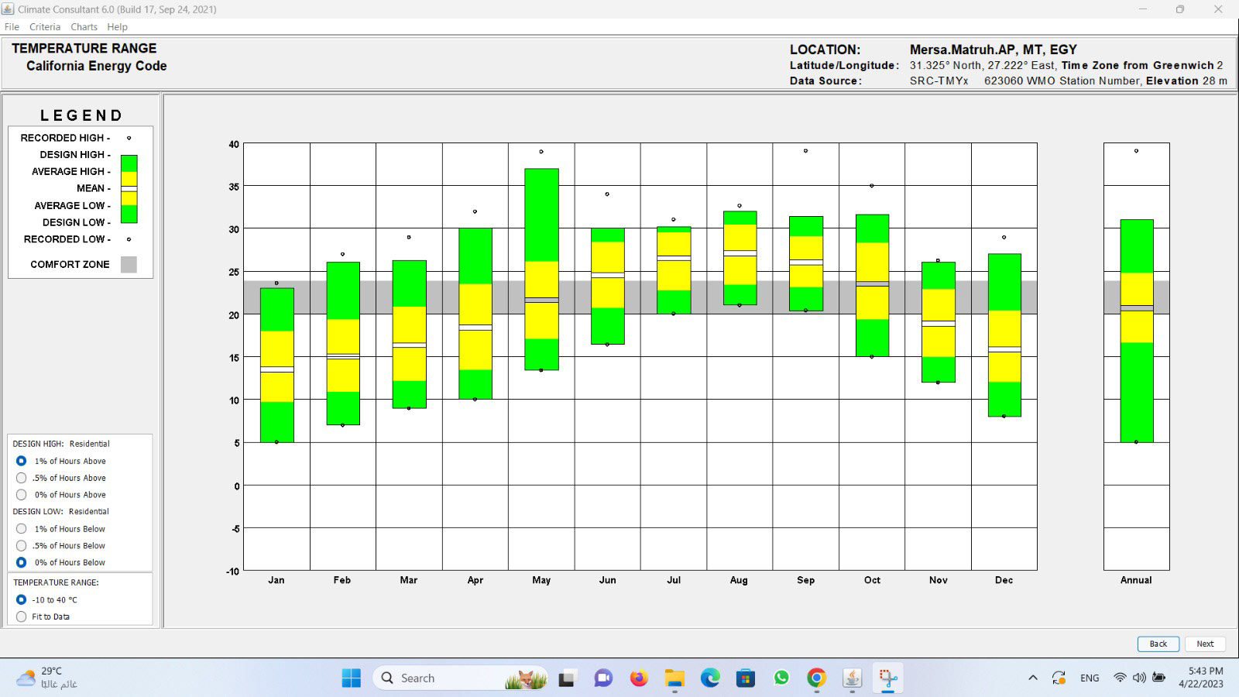
Task: Open the Criteria menu
Action: point(45,27)
